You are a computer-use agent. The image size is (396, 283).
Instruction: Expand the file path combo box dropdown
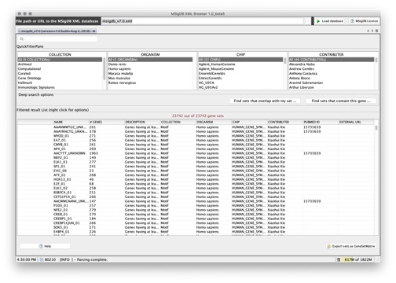[307, 21]
